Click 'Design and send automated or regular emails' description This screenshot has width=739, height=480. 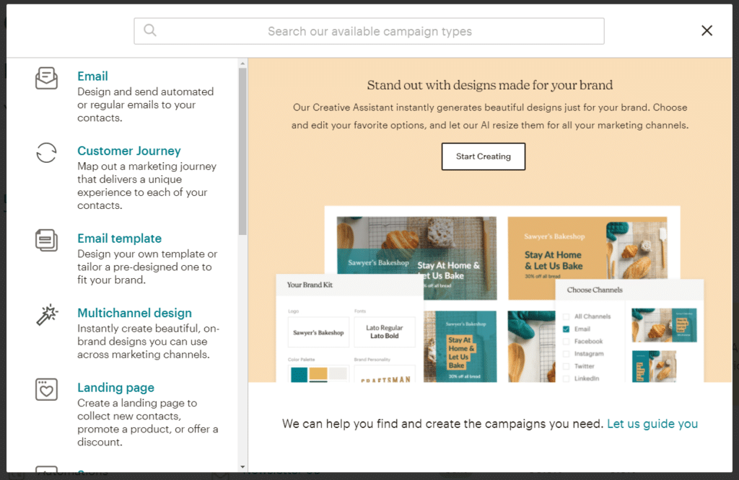145,105
